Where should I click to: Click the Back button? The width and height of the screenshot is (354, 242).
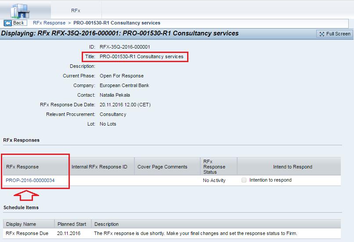coord(15,23)
